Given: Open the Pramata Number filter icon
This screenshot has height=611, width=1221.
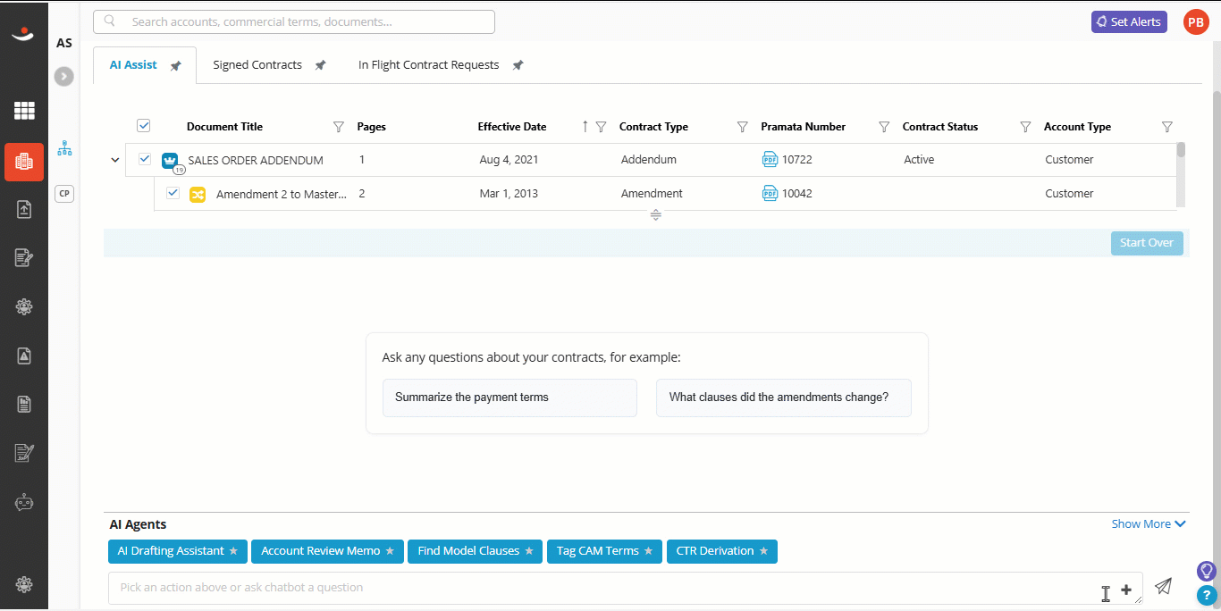Looking at the screenshot, I should (x=884, y=127).
